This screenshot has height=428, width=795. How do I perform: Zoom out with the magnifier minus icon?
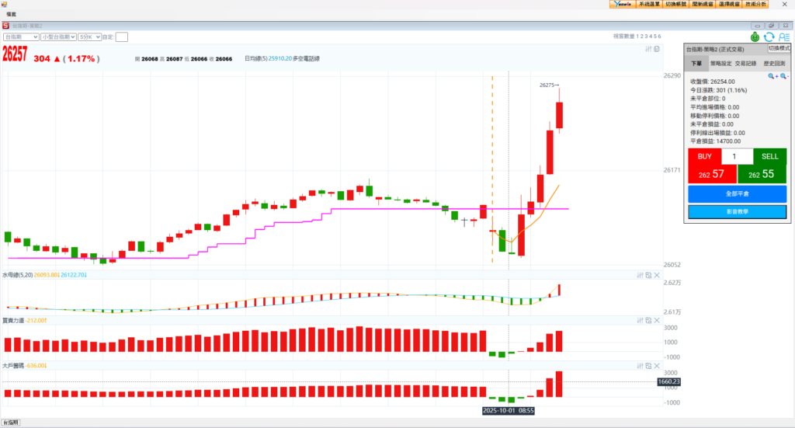tap(784, 76)
